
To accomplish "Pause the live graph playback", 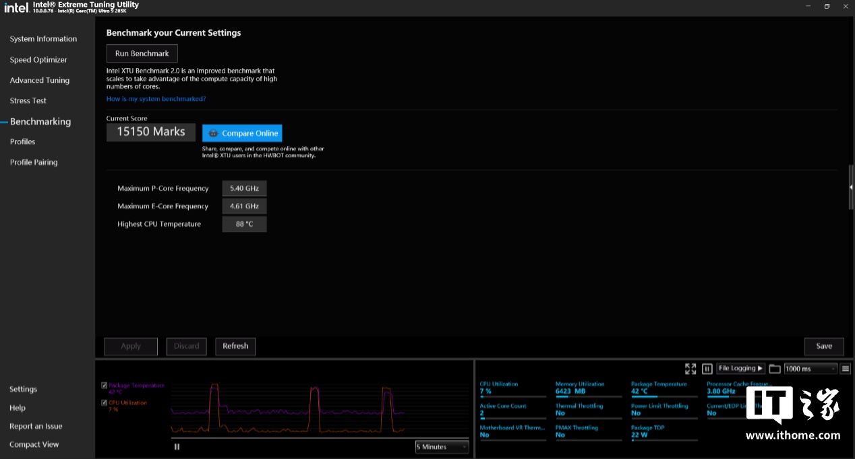I will pyautogui.click(x=177, y=447).
